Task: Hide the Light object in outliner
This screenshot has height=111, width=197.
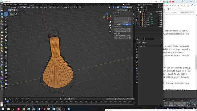Action: [159, 26]
